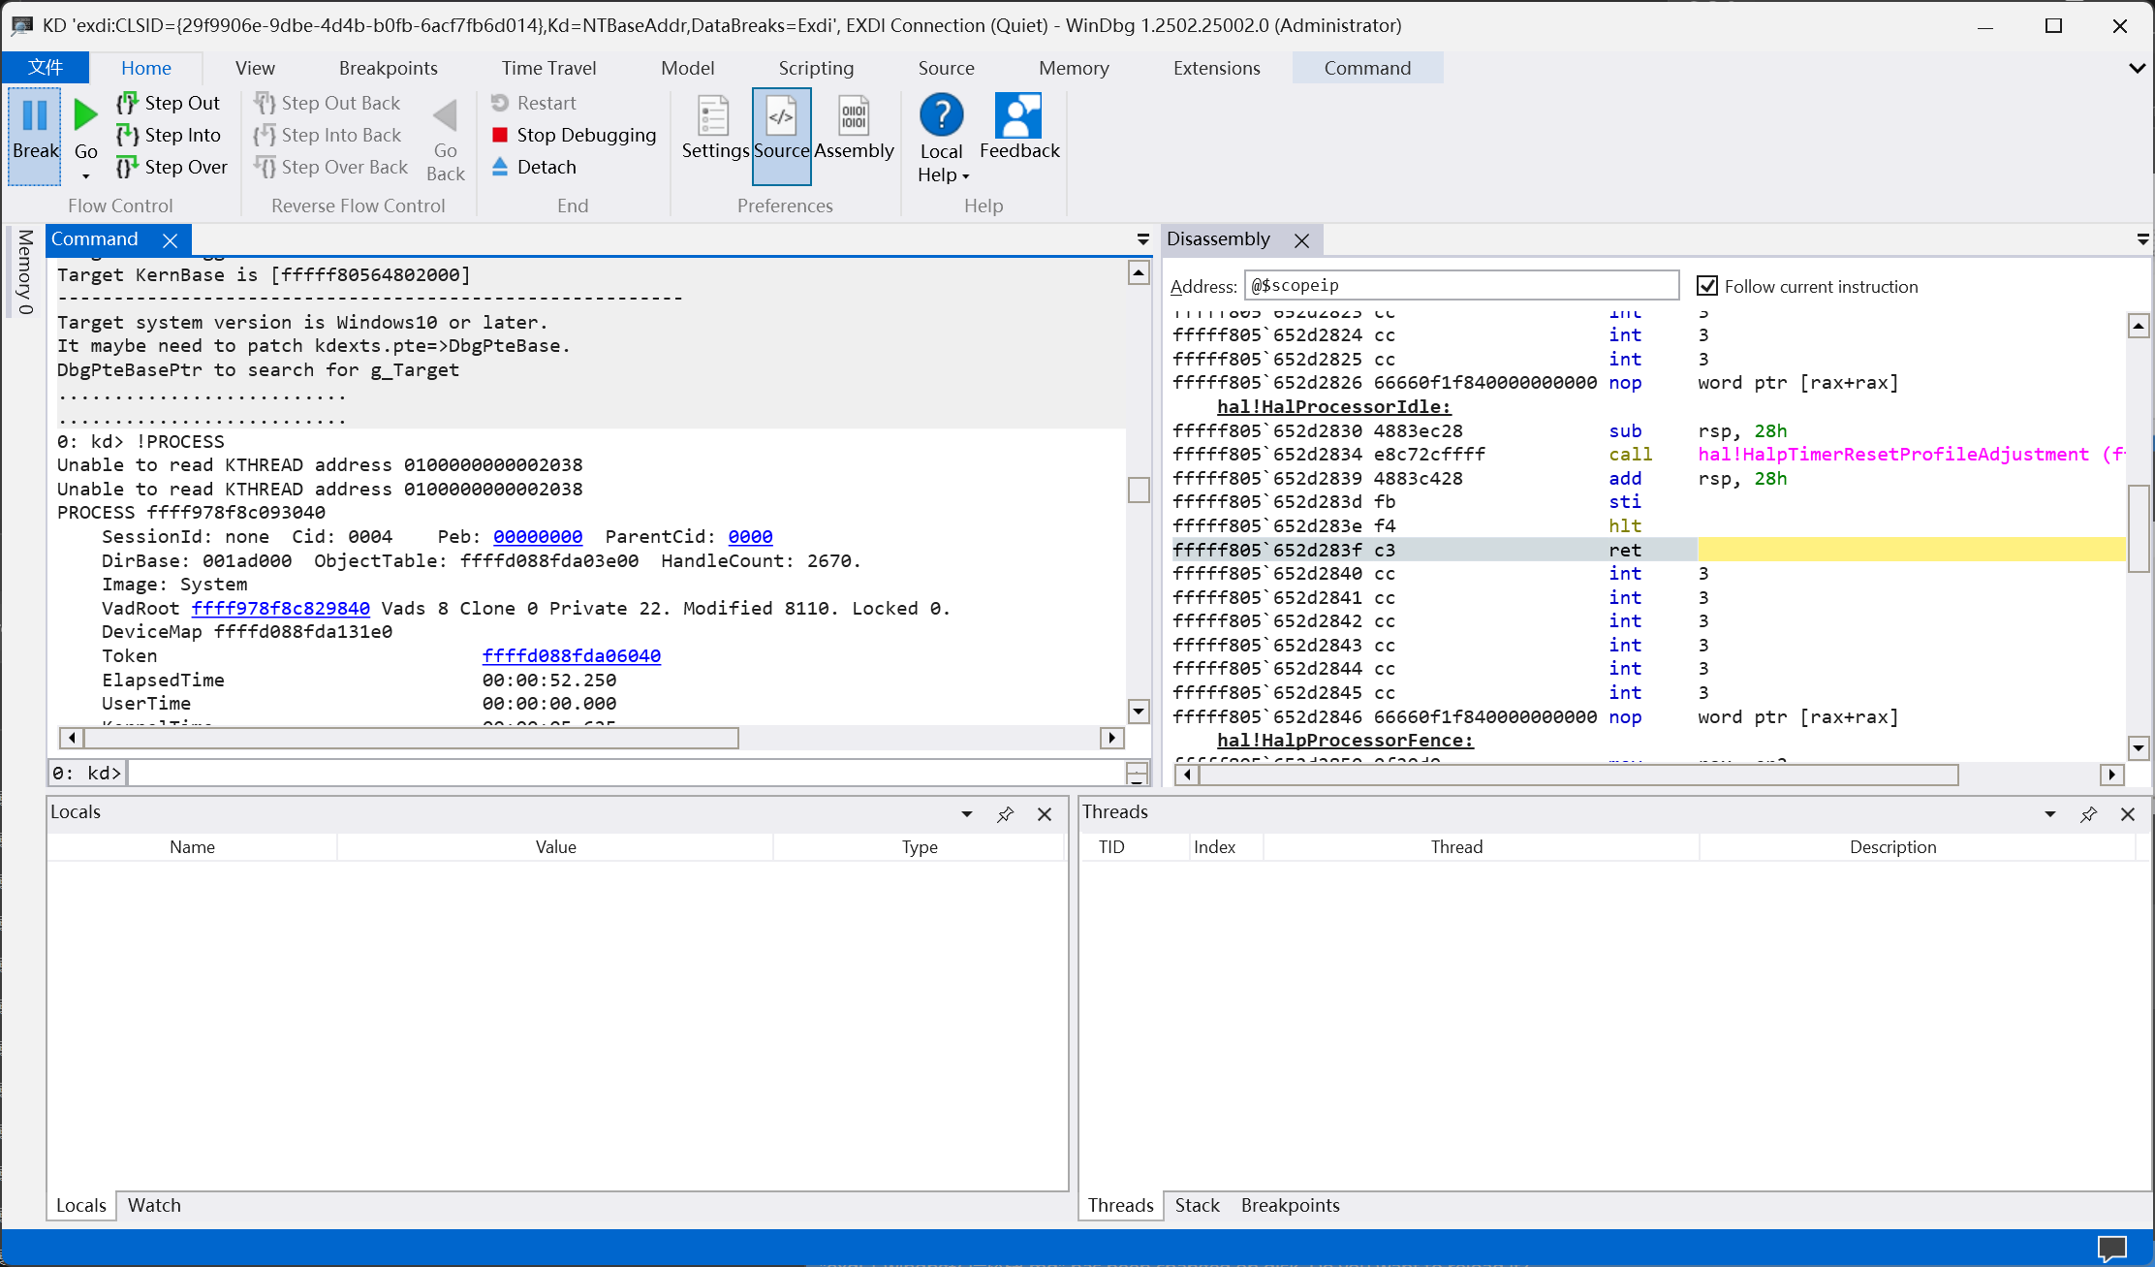The width and height of the screenshot is (2155, 1267).
Task: Click Step Into Back
Action: (x=328, y=135)
